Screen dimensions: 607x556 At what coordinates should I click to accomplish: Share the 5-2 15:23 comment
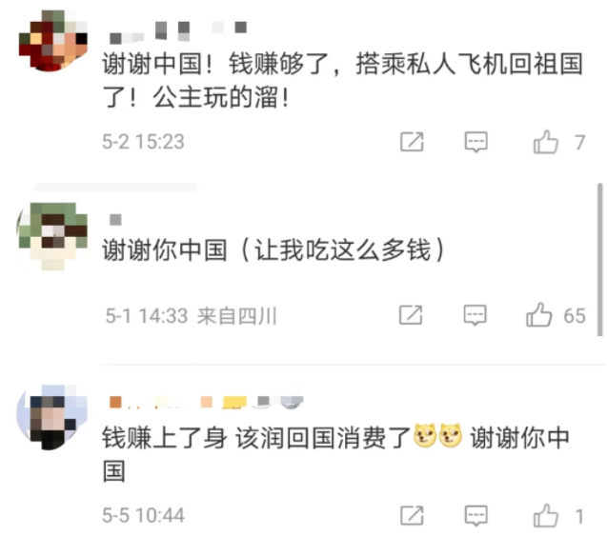(412, 142)
